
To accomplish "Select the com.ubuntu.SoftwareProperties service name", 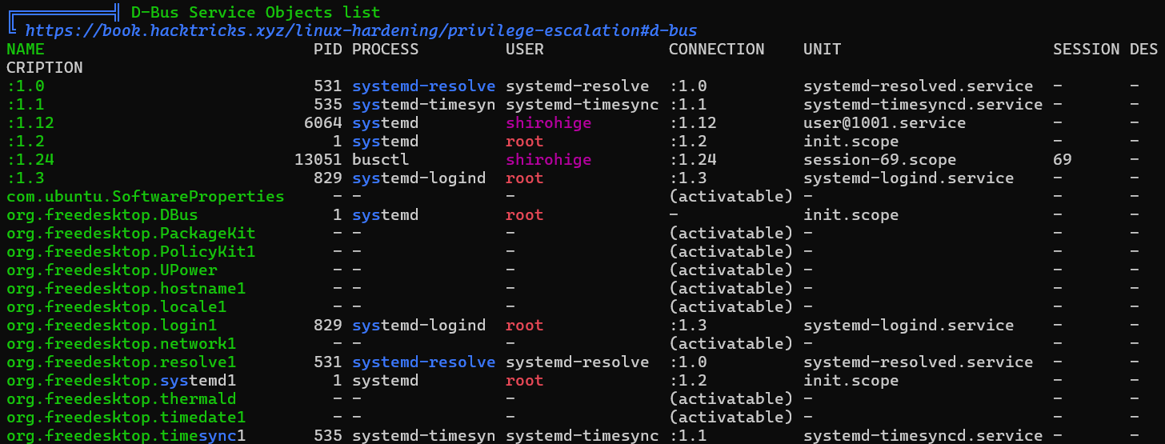I will tap(146, 196).
